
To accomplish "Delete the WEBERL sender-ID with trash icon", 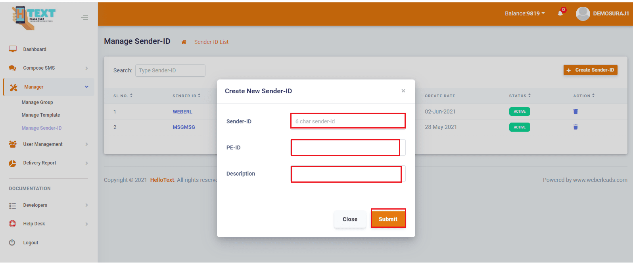I will coord(575,111).
